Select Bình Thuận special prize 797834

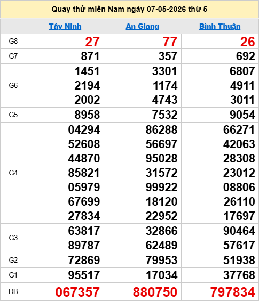(x=233, y=292)
